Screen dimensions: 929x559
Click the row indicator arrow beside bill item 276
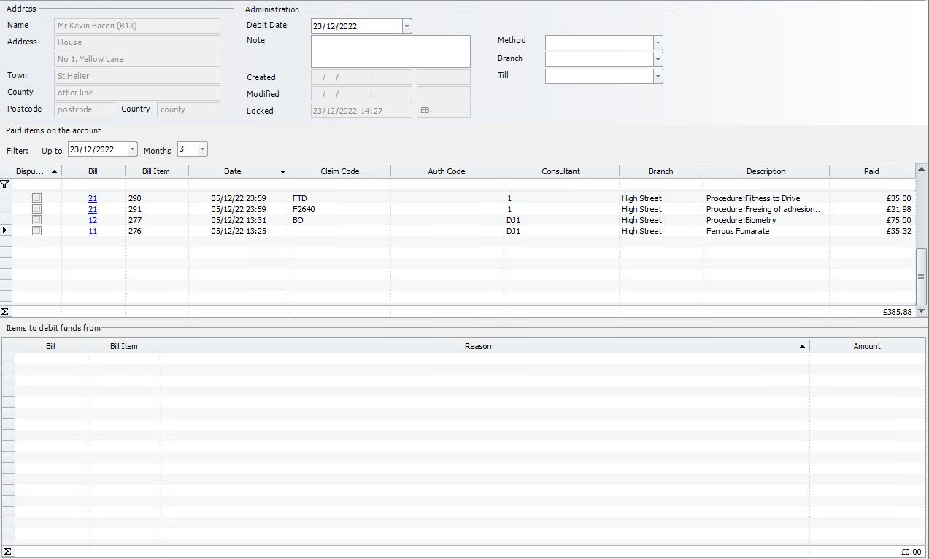[6, 231]
